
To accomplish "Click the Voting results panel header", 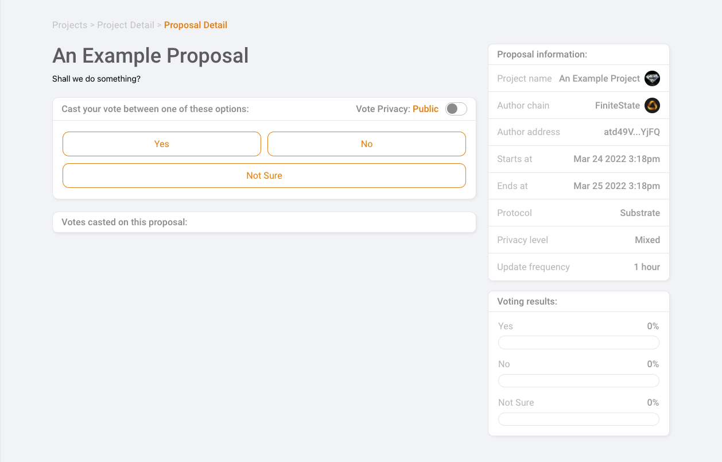I will click(x=579, y=302).
